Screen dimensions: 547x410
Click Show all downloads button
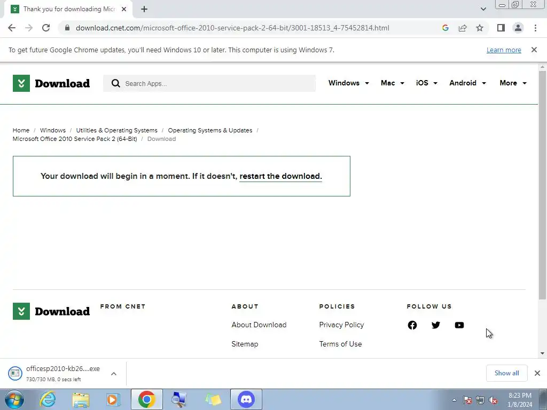tap(506, 373)
